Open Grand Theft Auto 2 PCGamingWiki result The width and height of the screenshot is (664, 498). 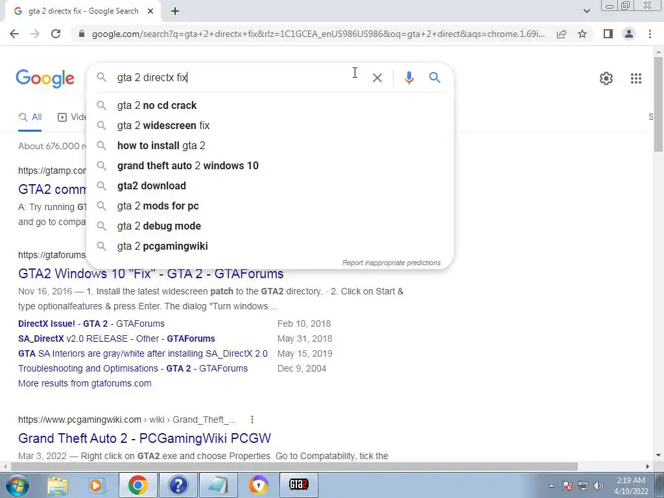pyautogui.click(x=145, y=438)
